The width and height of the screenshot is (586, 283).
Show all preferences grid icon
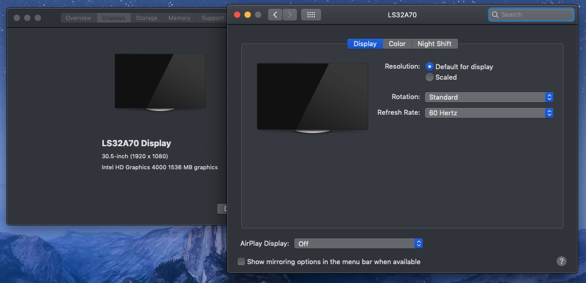pyautogui.click(x=311, y=15)
